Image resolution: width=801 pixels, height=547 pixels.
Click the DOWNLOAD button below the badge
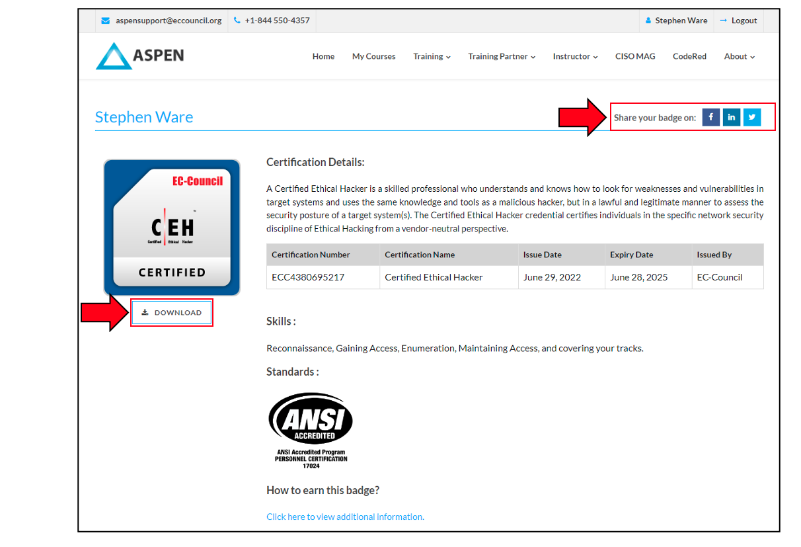pyautogui.click(x=172, y=312)
